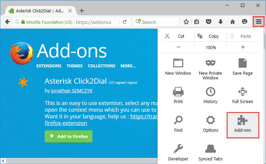Click the green padlock security icon
This screenshot has width=266, height=164.
pyautogui.click(x=23, y=22)
